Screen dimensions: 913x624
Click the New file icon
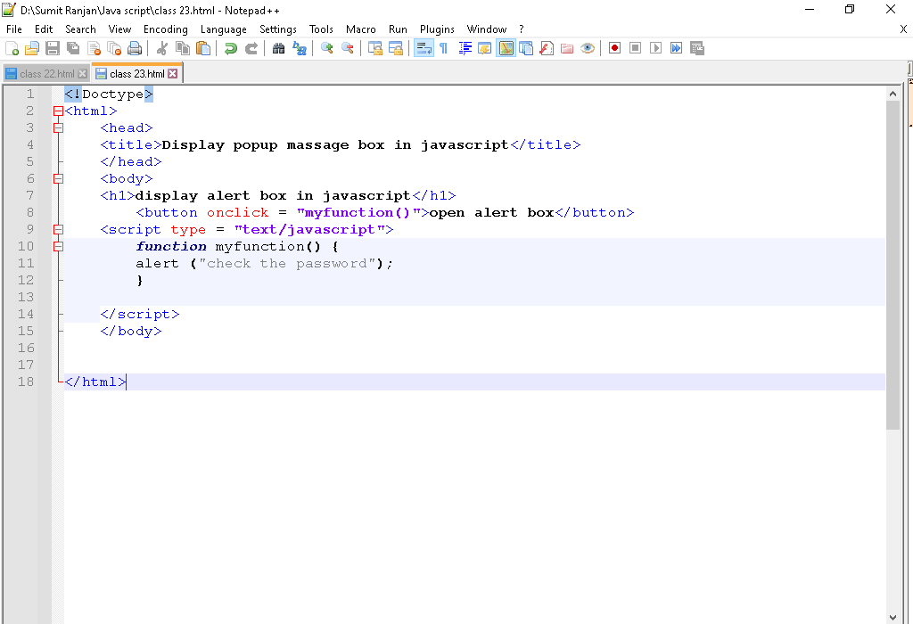click(12, 48)
